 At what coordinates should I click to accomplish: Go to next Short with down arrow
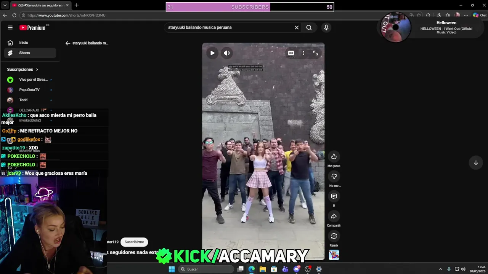click(x=476, y=162)
